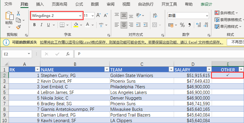Image resolution: width=244 pixels, height=123 pixels.
Task: Click the text orientation icon
Action: 138,15
